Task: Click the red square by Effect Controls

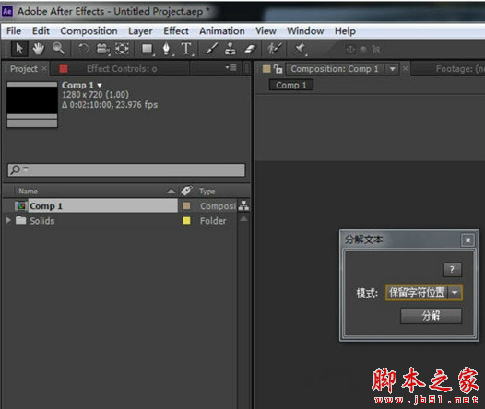Action: tap(64, 68)
